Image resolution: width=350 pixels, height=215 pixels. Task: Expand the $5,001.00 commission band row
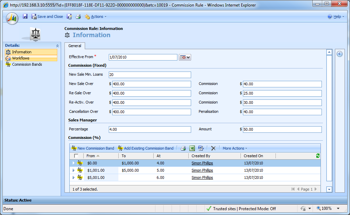[x=73, y=178]
